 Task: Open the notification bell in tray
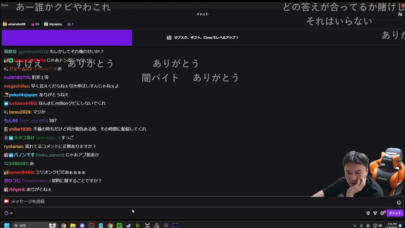pyautogui.click(x=400, y=226)
